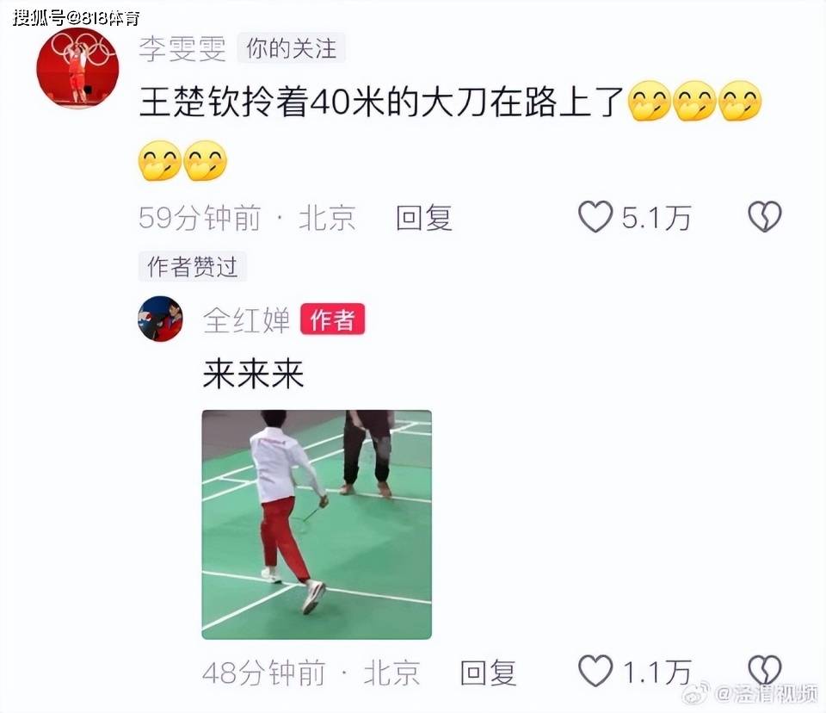Click the red 作者 badge

point(332,319)
